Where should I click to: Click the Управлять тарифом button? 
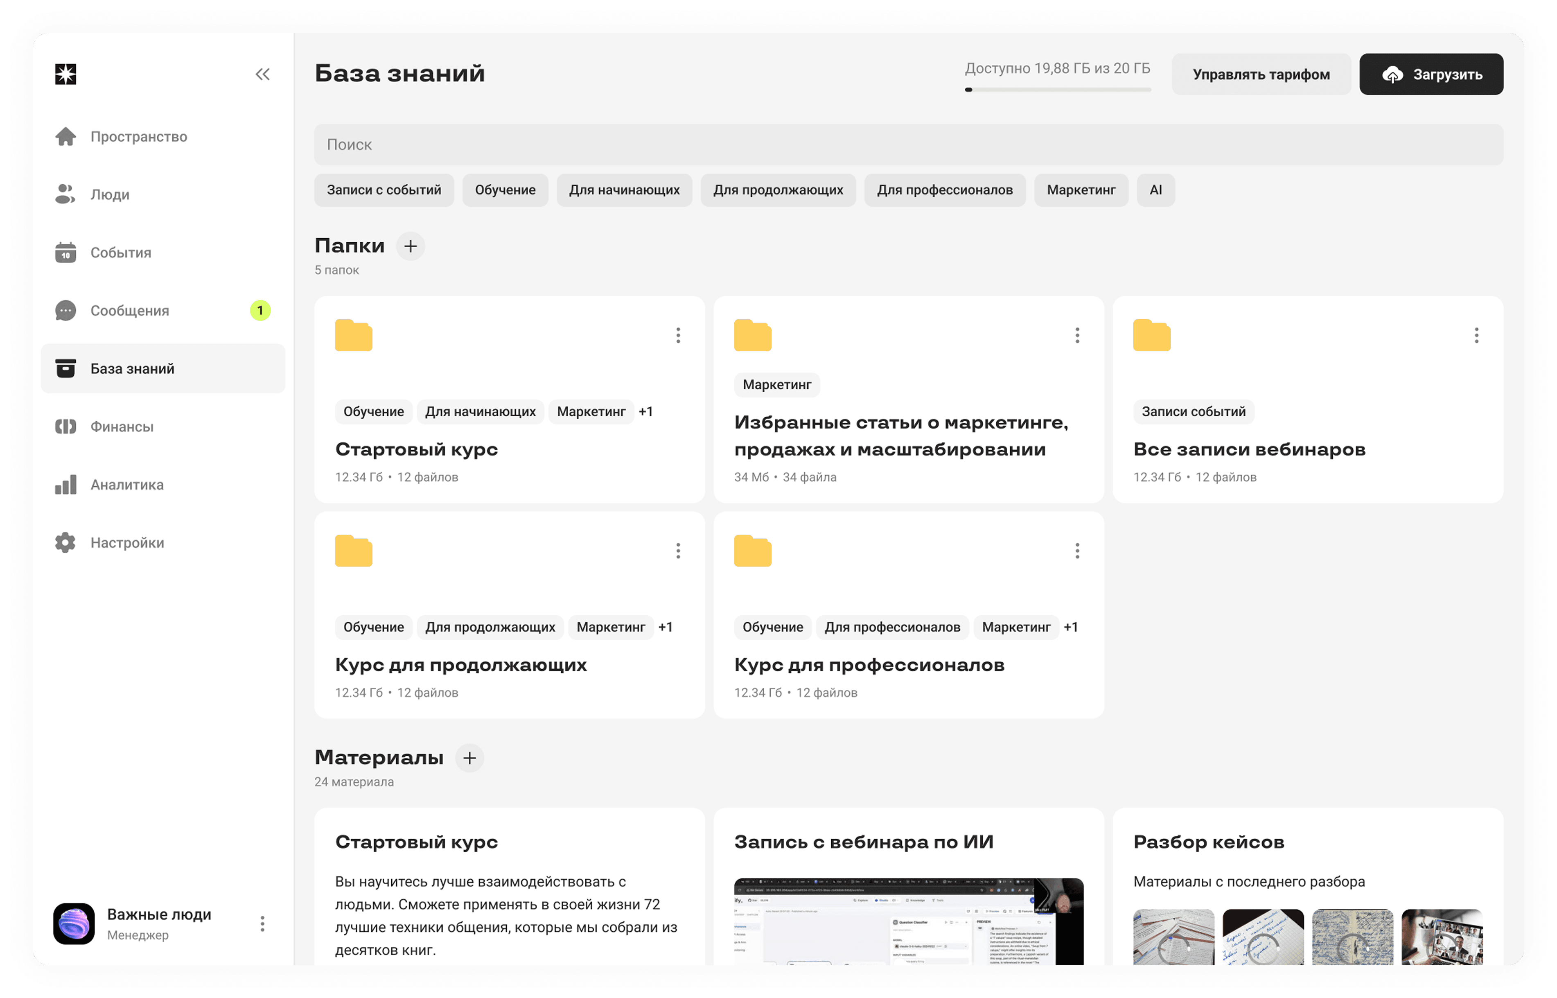point(1261,75)
